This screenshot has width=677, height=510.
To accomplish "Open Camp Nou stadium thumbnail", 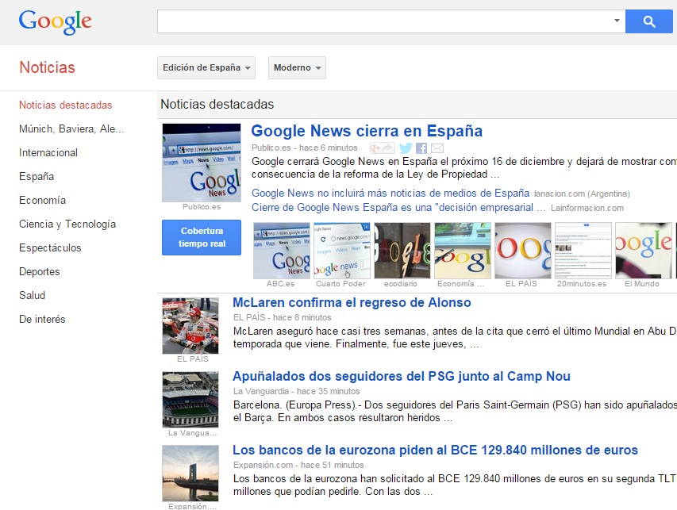I will [190, 400].
